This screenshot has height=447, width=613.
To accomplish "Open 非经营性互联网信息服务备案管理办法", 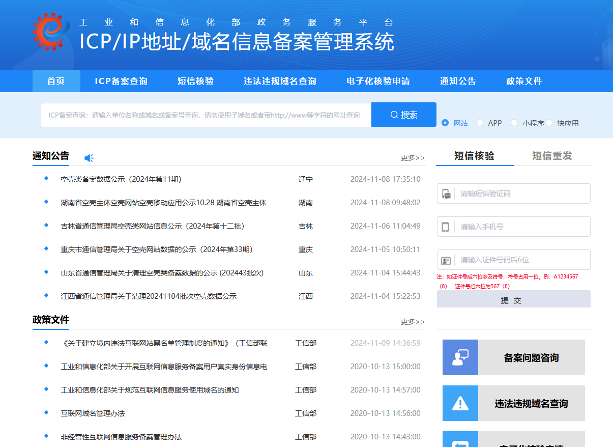I will 121,437.
